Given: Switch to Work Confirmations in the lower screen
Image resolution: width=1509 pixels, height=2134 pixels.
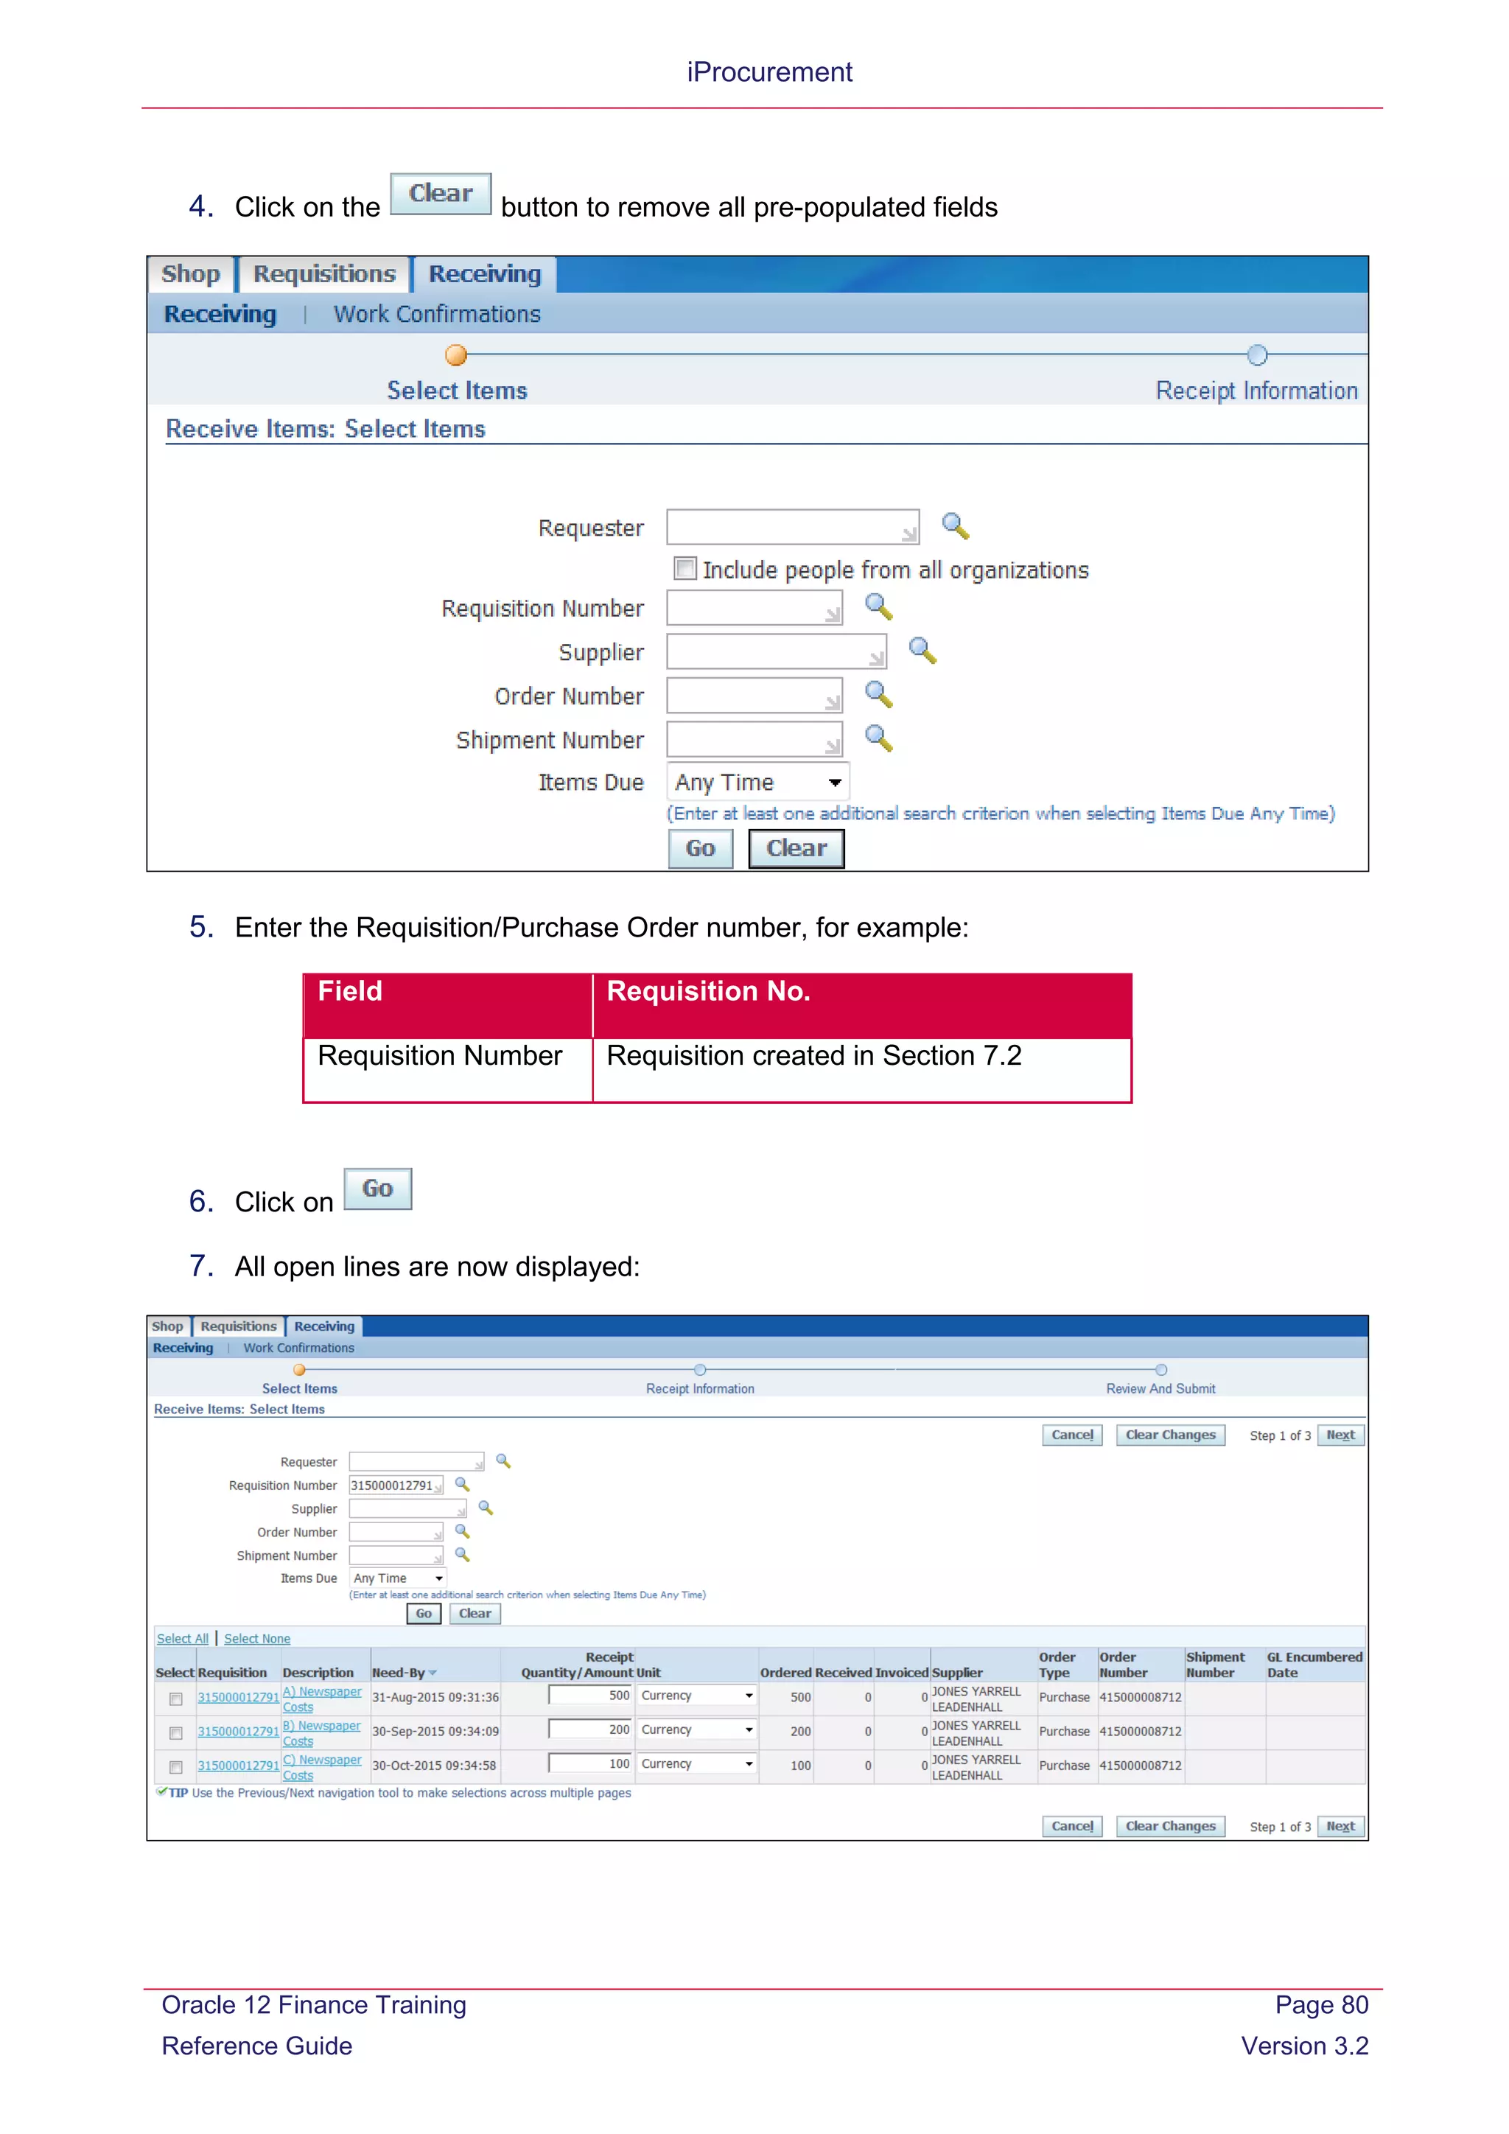Looking at the screenshot, I should 298,1348.
